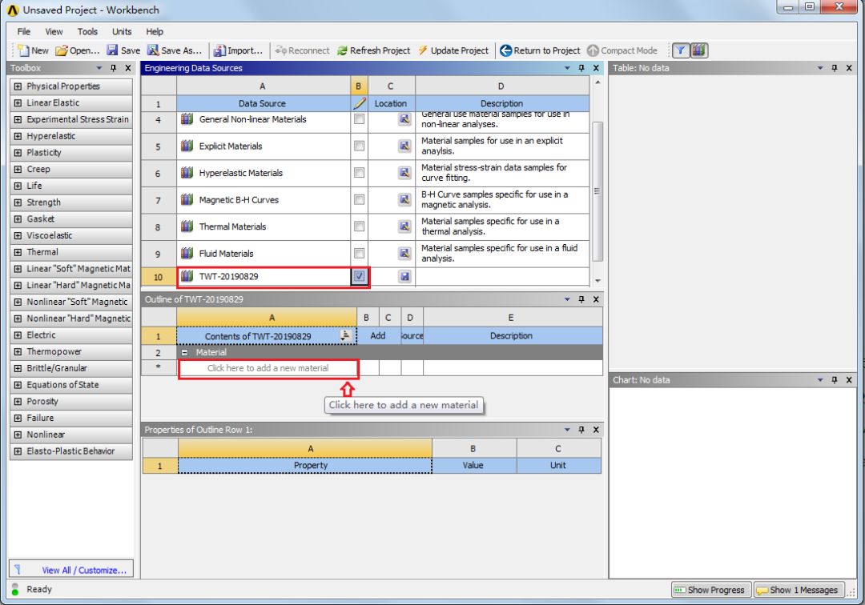Toggle the Engineering Data Sources books icon
The width and height of the screenshot is (865, 605).
699,50
